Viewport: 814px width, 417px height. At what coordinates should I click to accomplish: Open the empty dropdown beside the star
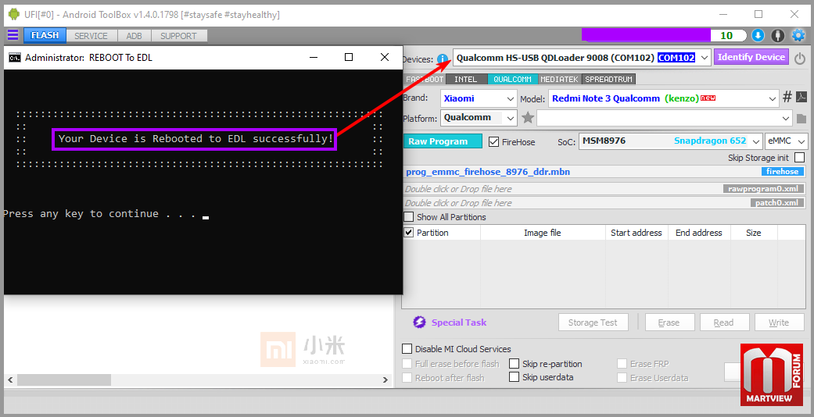click(x=665, y=118)
